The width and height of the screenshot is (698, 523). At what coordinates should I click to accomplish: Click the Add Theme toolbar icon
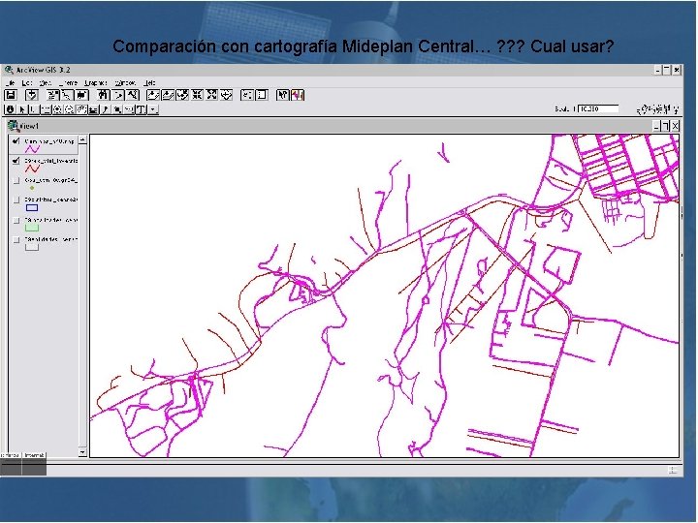coord(32,95)
